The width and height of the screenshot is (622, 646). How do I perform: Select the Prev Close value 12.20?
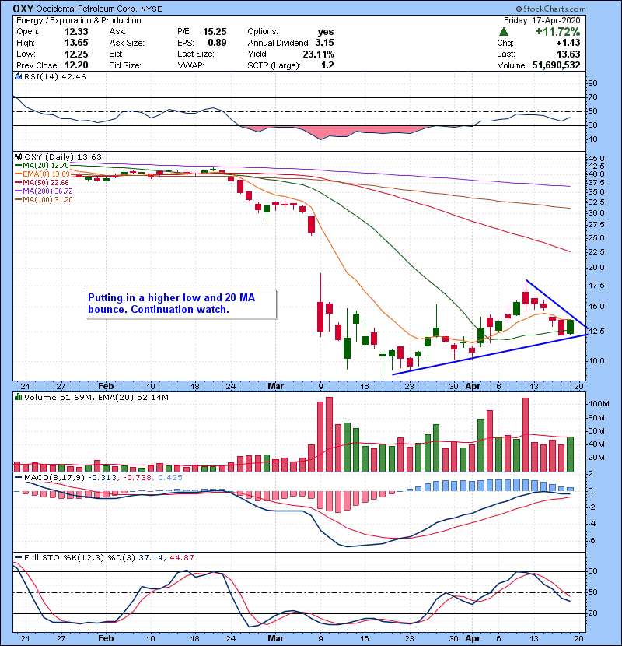(76, 65)
